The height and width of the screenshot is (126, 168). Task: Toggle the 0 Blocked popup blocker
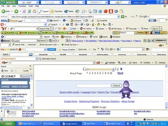[76, 21]
